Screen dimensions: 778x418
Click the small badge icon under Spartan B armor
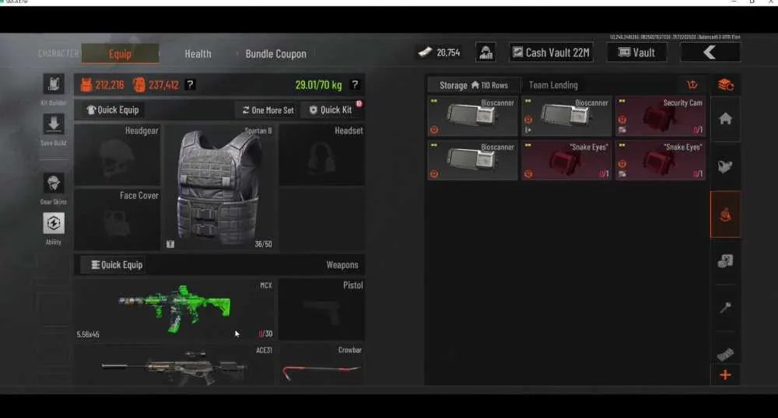[170, 244]
